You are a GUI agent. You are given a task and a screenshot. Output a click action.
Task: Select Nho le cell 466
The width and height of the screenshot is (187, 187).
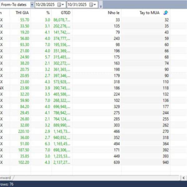117,132
